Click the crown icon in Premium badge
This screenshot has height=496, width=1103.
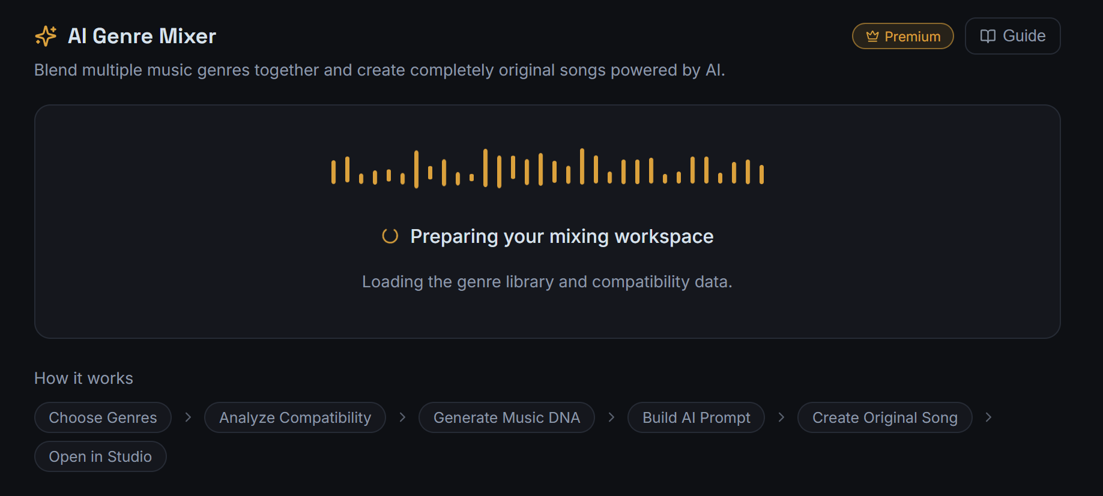872,37
